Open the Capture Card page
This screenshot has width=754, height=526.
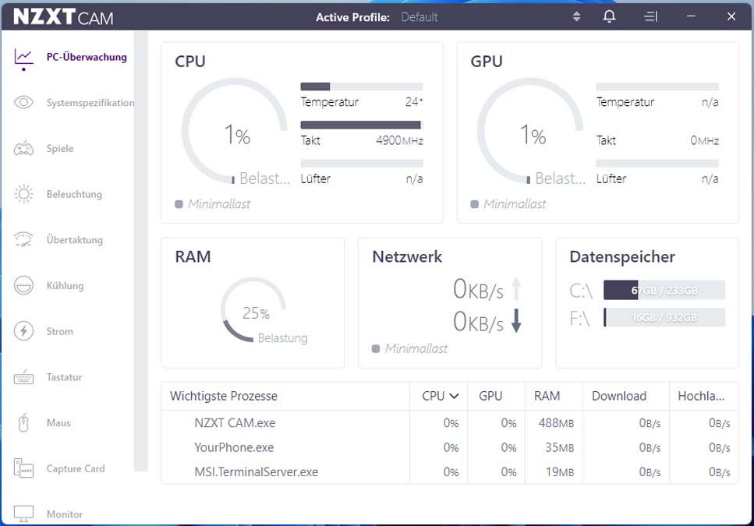pos(76,468)
